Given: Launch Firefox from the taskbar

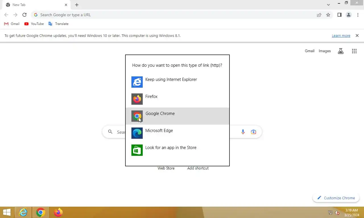Looking at the screenshot, I should [x=58, y=212].
